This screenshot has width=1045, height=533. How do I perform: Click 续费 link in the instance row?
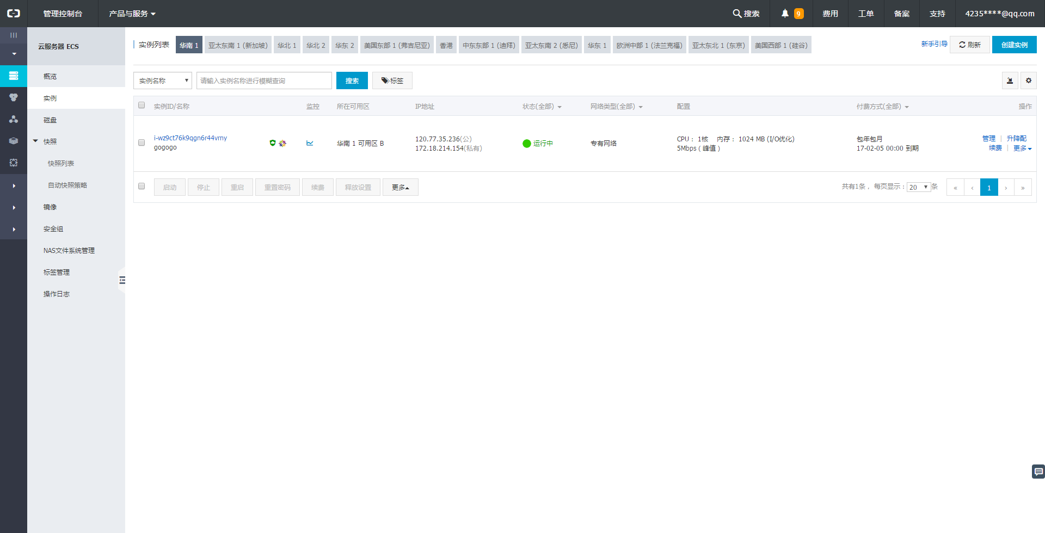[x=995, y=148]
